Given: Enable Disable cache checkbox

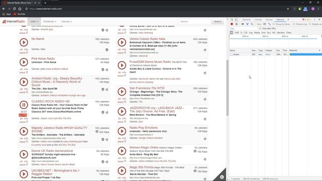Looking at the screenshot, I should [x=310, y=24].
